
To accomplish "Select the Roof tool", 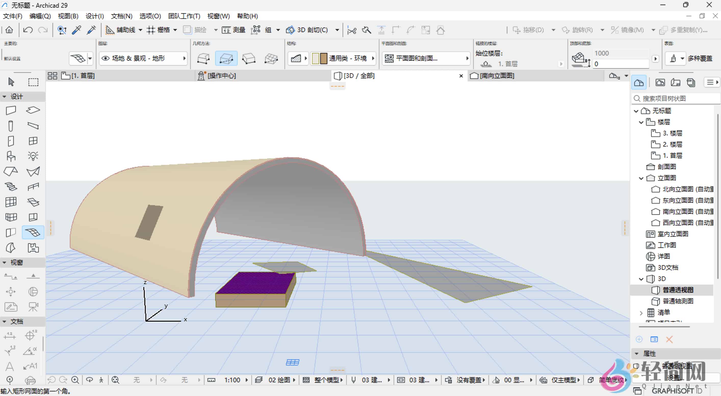I will [x=11, y=171].
